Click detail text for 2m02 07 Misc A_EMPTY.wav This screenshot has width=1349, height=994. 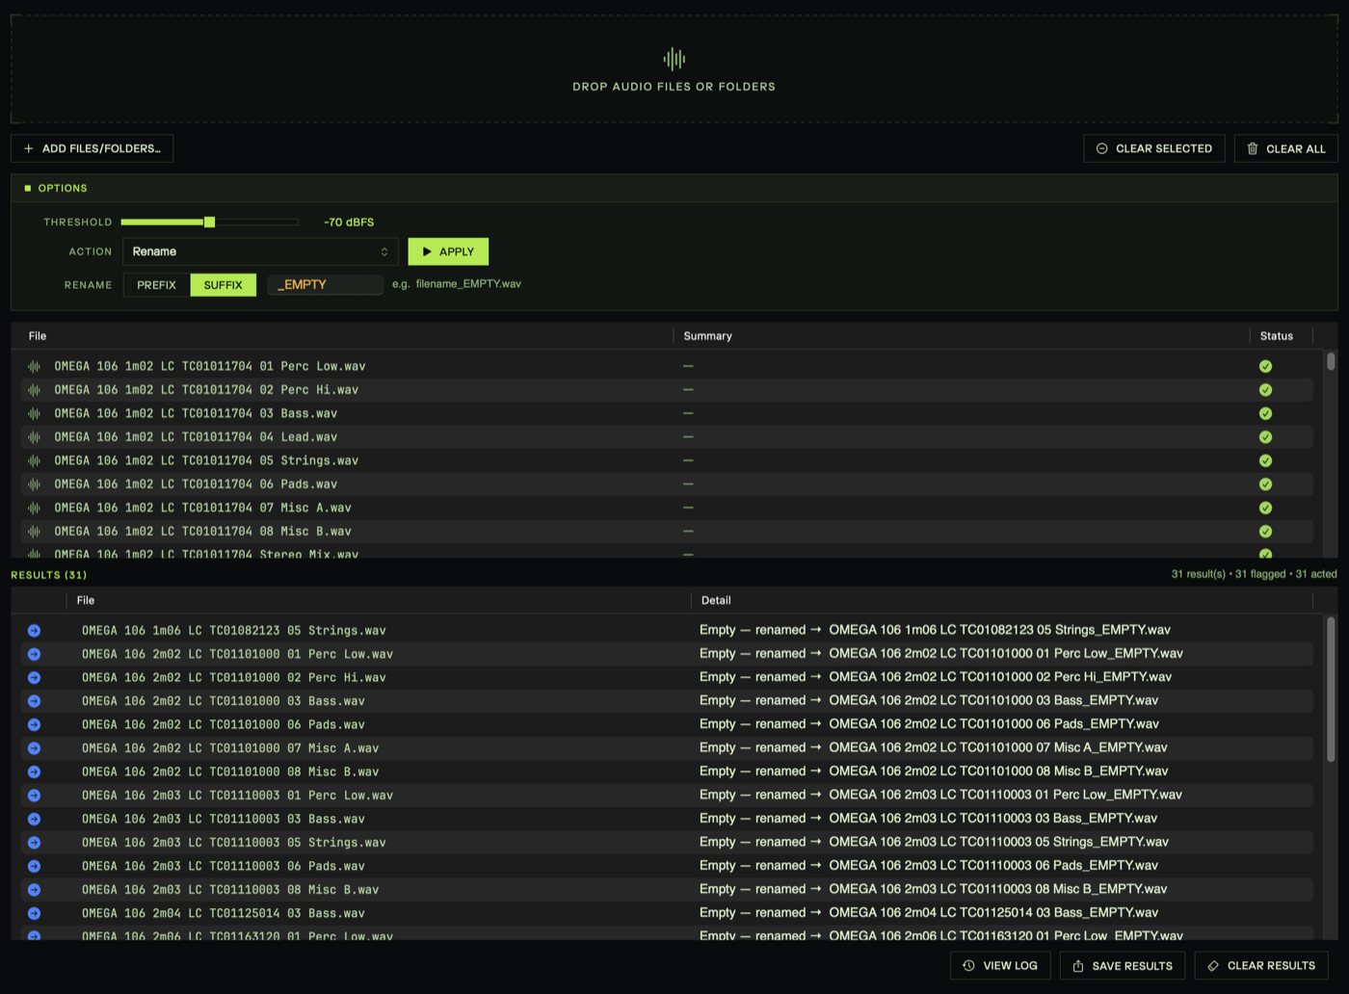933,747
